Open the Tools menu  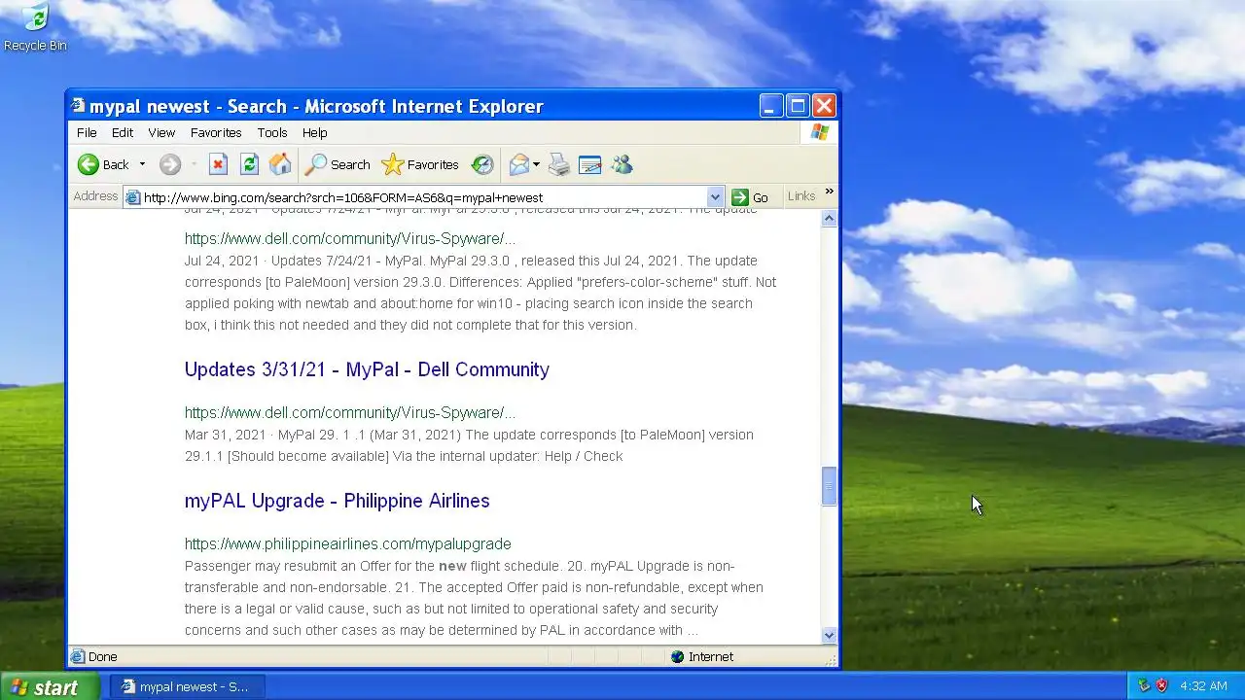click(x=272, y=132)
